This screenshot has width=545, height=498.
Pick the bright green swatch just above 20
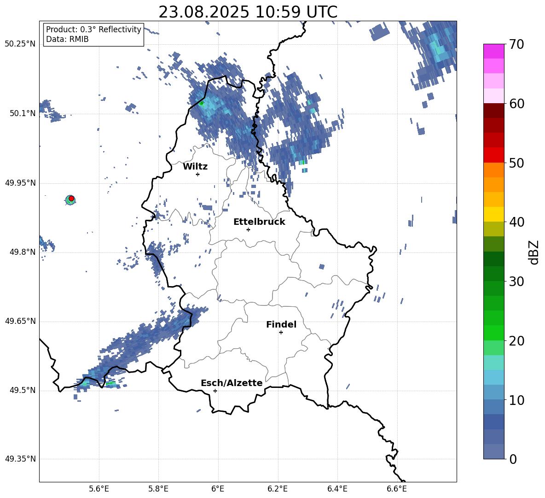pos(493,333)
